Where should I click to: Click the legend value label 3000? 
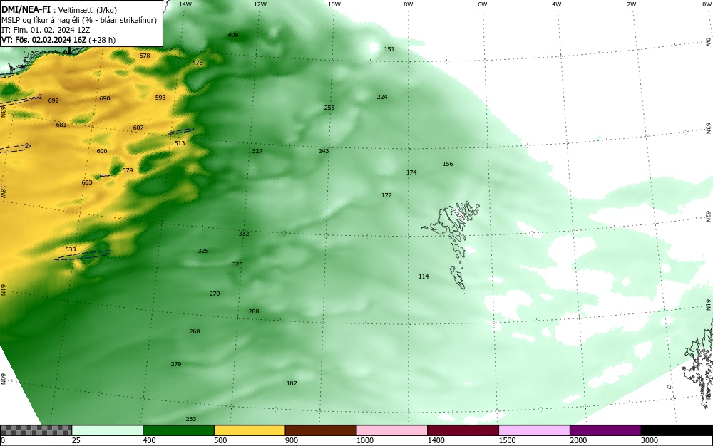[650, 440]
